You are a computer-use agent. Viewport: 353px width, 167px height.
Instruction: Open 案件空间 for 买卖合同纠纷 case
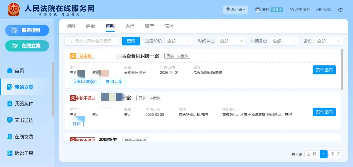point(324,70)
